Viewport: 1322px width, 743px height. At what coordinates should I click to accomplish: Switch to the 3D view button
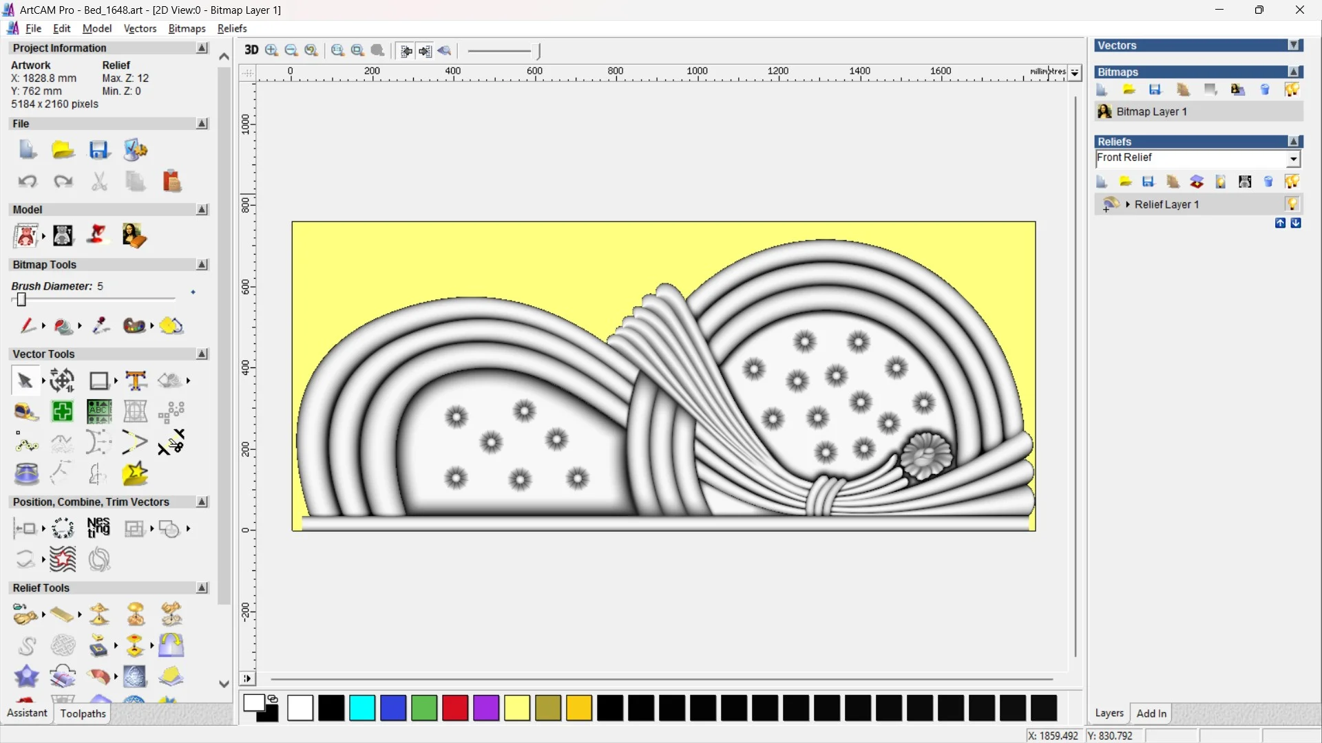tap(251, 50)
